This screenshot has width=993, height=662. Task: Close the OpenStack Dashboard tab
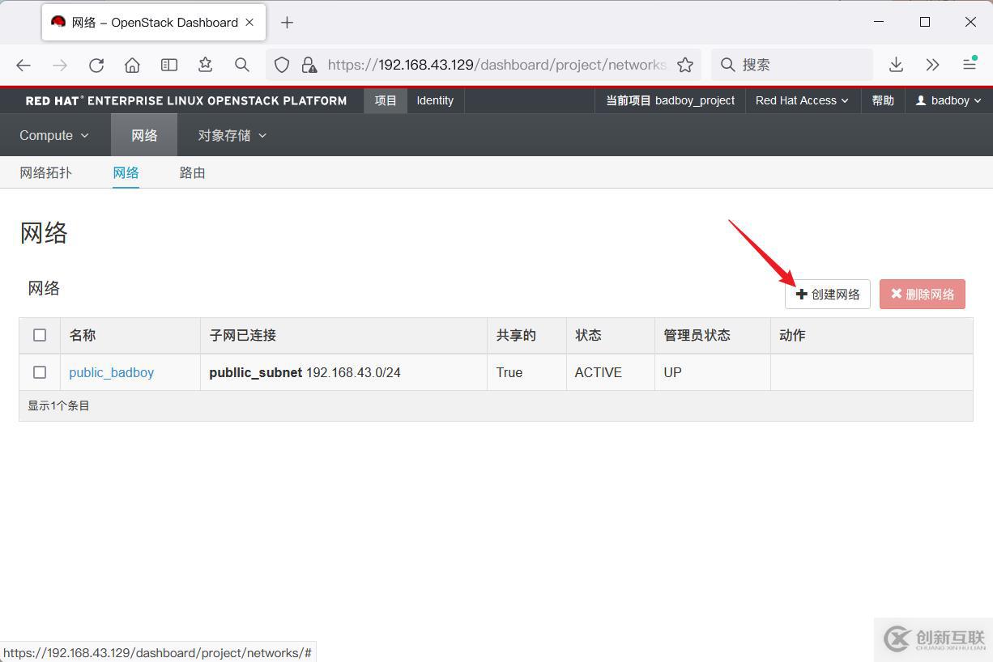pyautogui.click(x=250, y=23)
